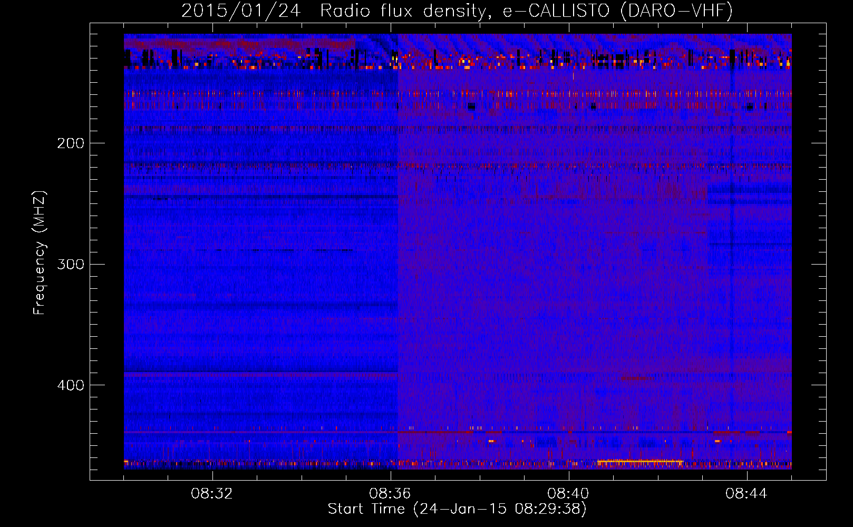The image size is (853, 527).
Task: Select the 400 frequency tick label
Action: click(x=71, y=385)
